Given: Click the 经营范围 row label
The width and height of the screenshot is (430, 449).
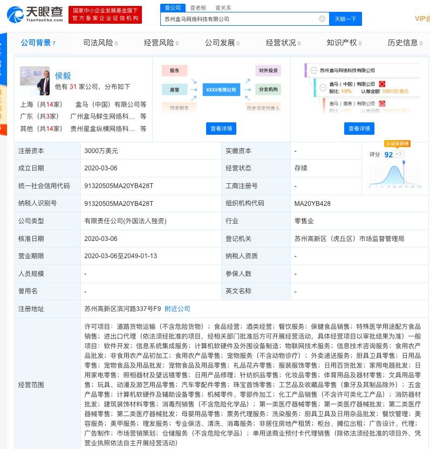Looking at the screenshot, I should click(x=31, y=384).
